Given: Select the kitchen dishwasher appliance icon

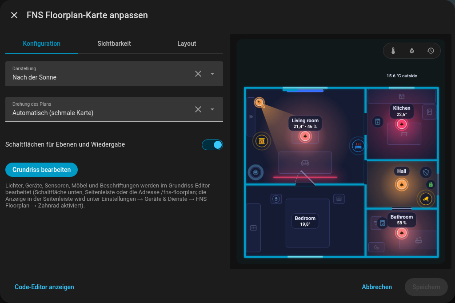Looking at the screenshot, I should (378, 122).
